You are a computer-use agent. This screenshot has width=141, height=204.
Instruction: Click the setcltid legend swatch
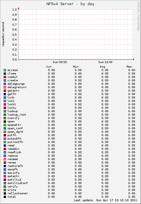[5, 180]
